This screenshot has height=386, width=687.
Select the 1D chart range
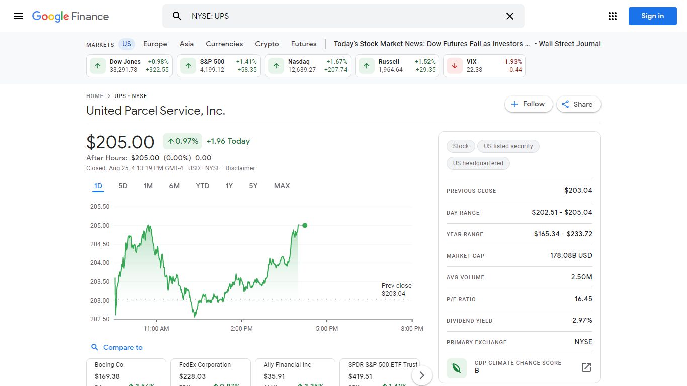tap(98, 186)
